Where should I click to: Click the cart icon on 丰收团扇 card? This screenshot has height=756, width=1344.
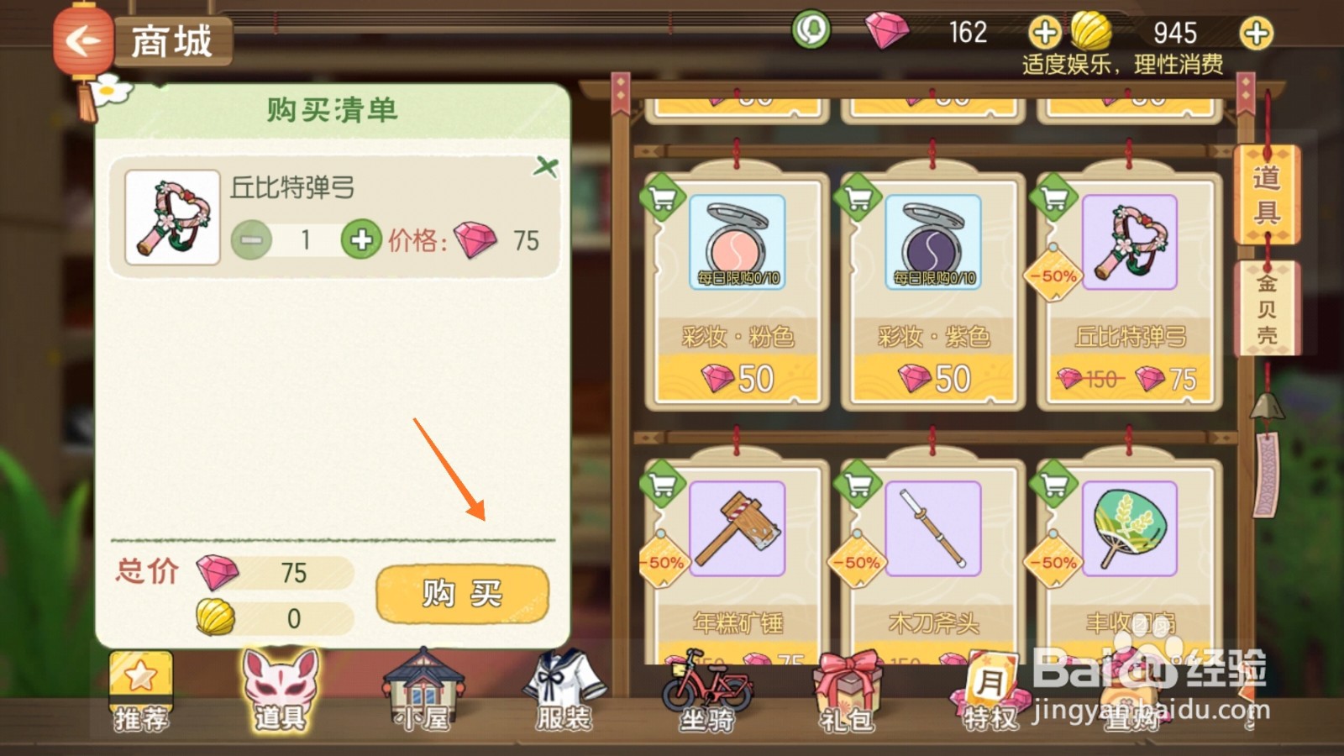pos(1053,484)
